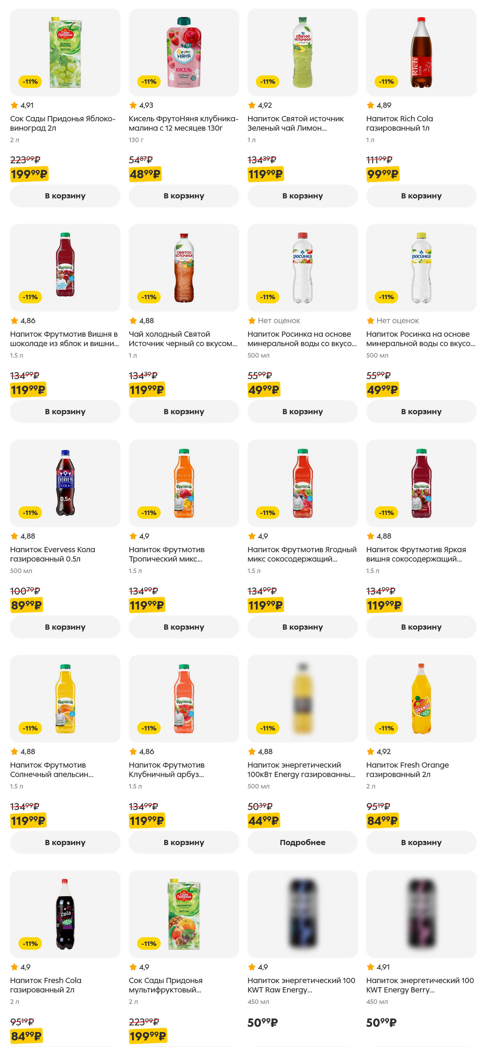The width and height of the screenshot is (494, 1047).
Task: Click the star icon beside rating 4,91 of Яблоко-виноград juice
Action: [x=14, y=105]
